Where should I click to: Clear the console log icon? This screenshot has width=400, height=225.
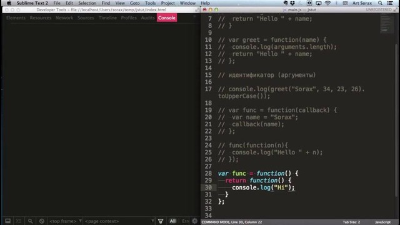tap(42, 221)
